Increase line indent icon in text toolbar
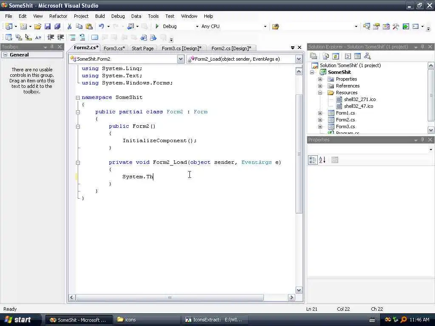Viewport: 435px width, 326px height. 60,37
